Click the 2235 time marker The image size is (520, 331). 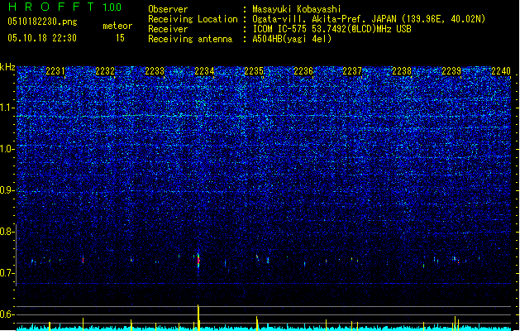point(254,71)
